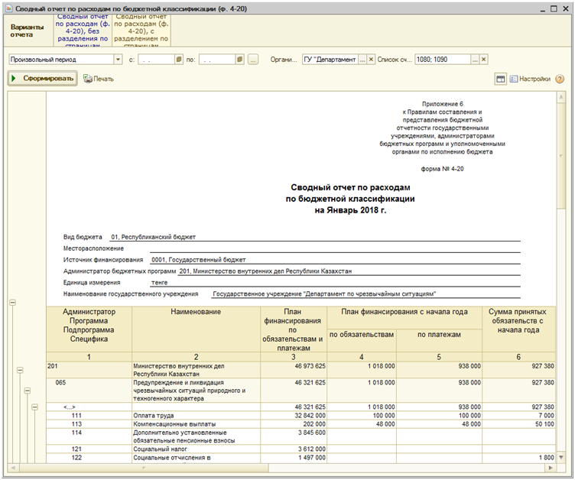The image size is (575, 480).
Task: Collapse the 065 program group
Action: (26, 391)
